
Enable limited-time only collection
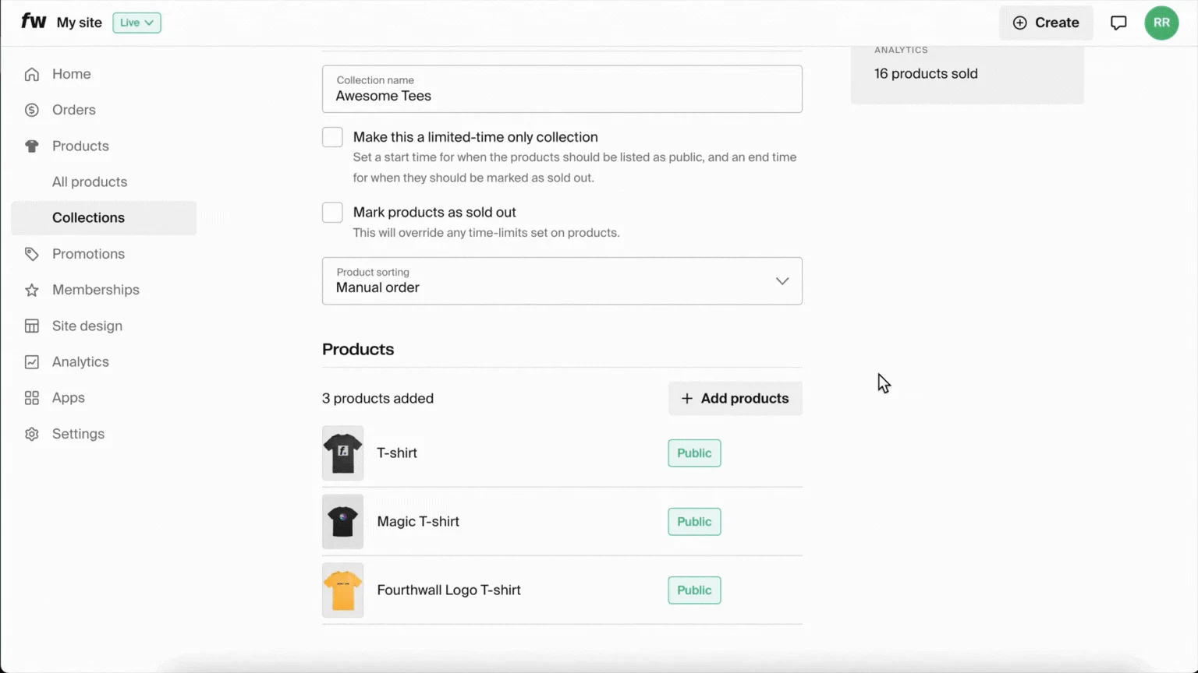click(332, 136)
